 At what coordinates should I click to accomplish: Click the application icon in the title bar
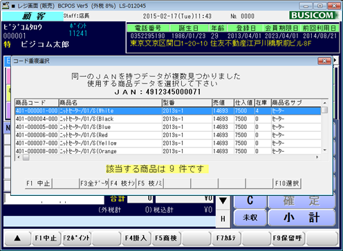(x=6, y=6)
